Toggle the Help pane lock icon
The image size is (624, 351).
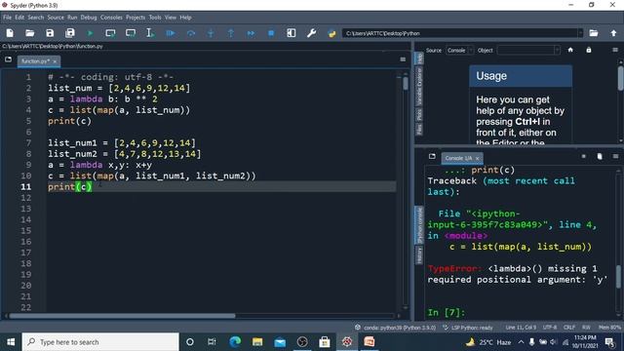tap(589, 50)
